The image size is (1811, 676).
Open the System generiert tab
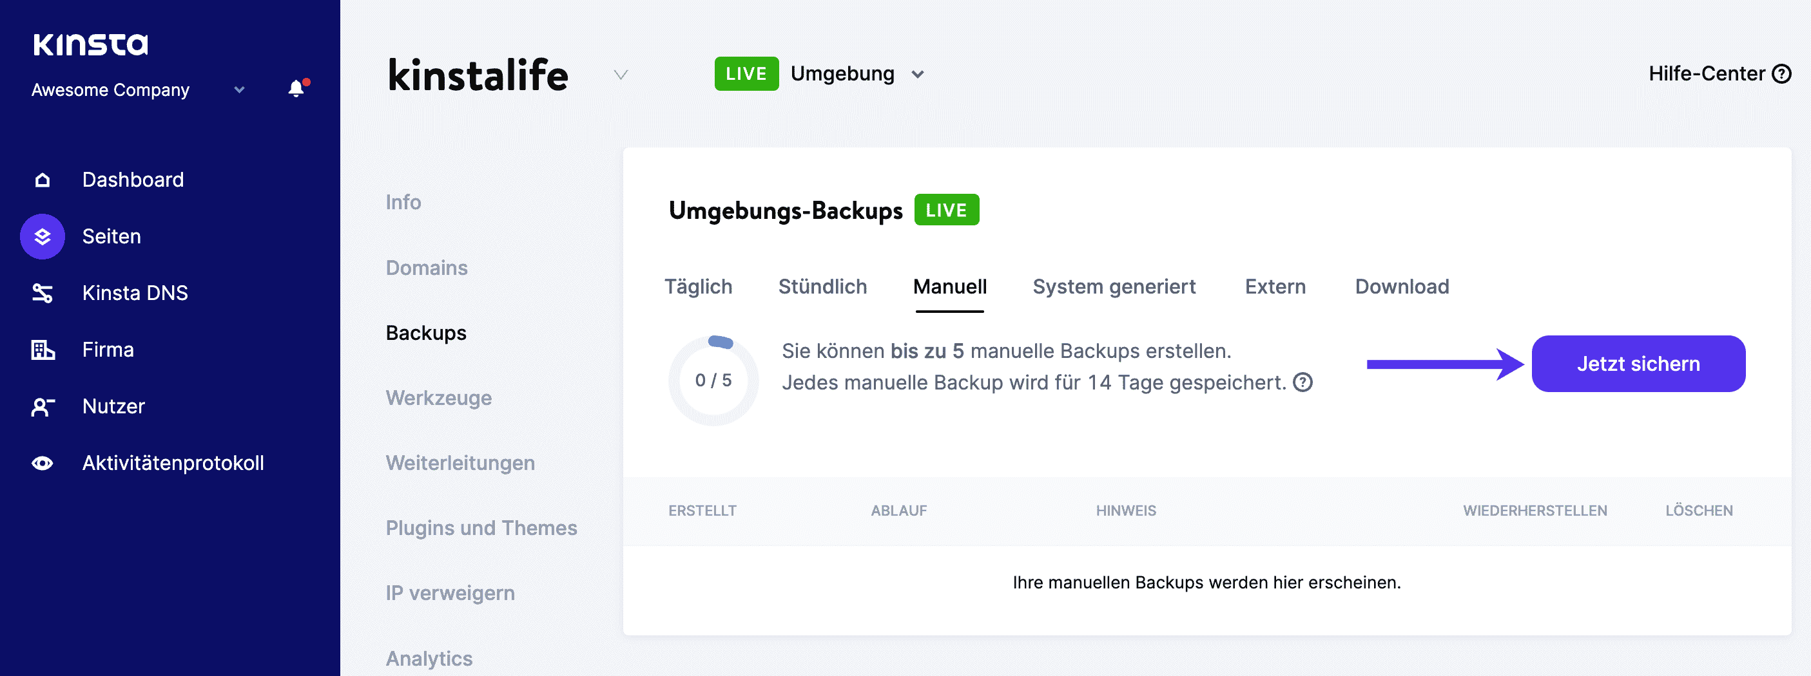pyautogui.click(x=1114, y=286)
